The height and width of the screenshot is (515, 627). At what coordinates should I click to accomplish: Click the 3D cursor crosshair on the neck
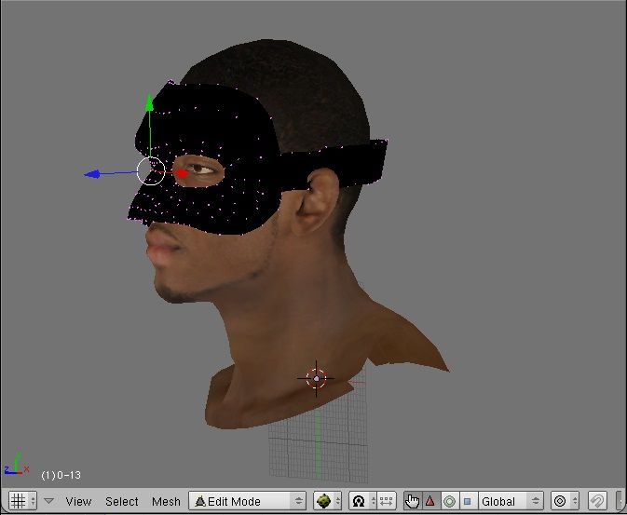point(317,378)
